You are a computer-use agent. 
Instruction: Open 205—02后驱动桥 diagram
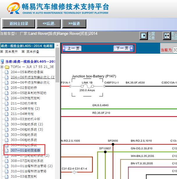[x=24, y=88]
